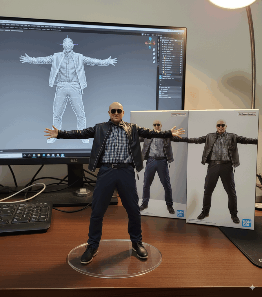This screenshot has width=262, height=297.
Task: Click the Cortana circle icon on the taskbar
Action: 25,155
